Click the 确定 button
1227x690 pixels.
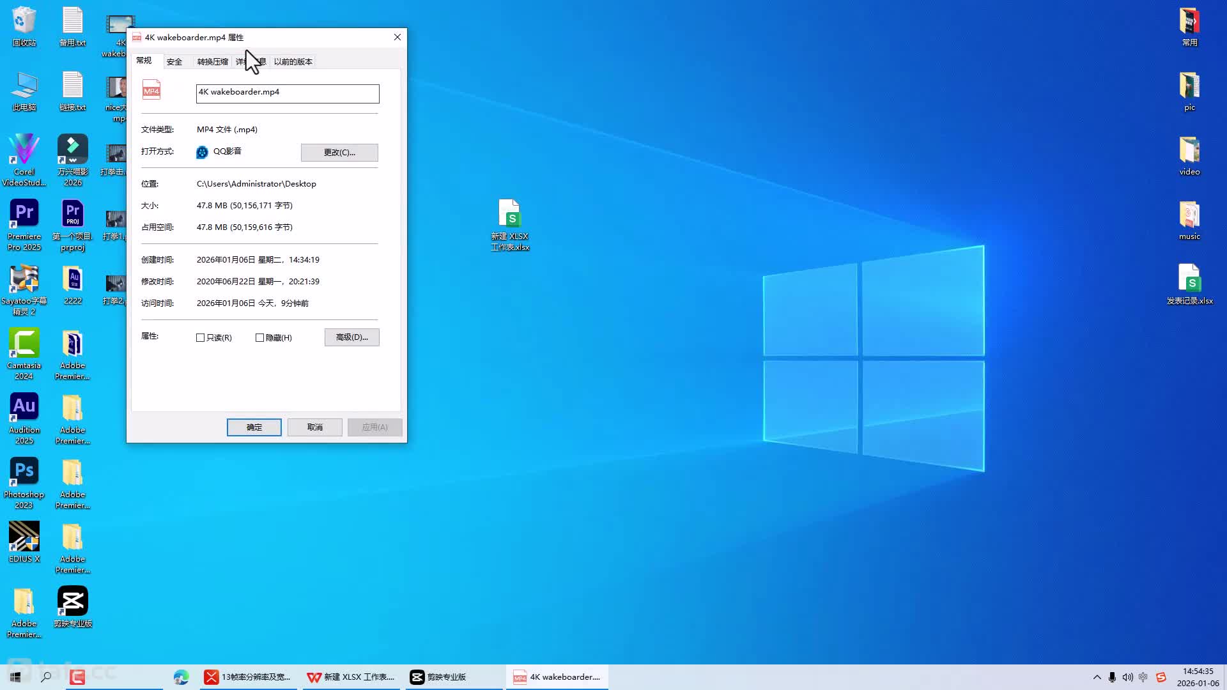tap(254, 427)
